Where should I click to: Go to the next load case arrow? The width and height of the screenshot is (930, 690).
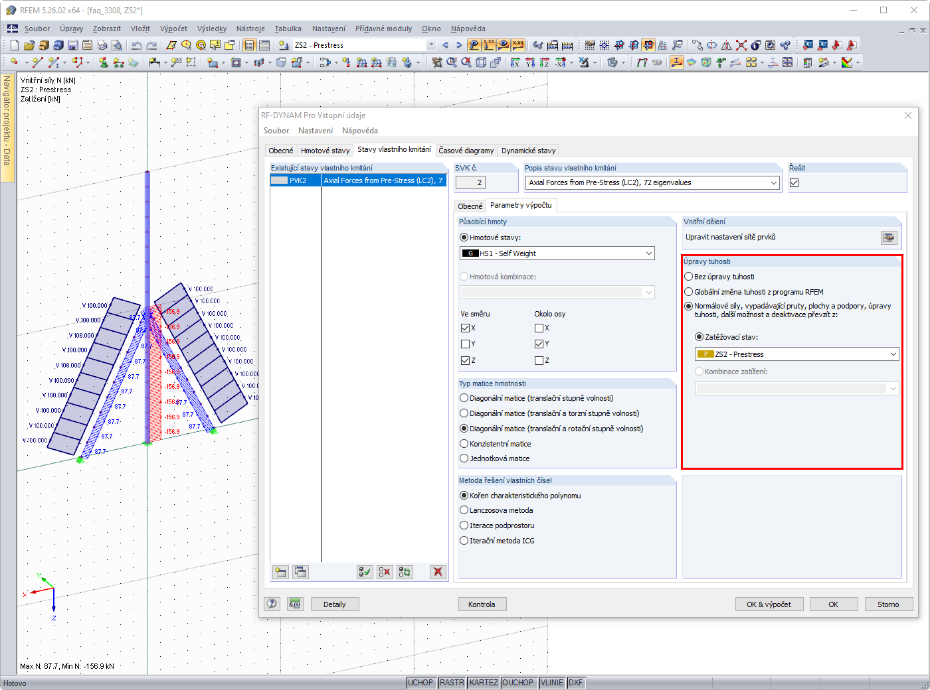458,45
